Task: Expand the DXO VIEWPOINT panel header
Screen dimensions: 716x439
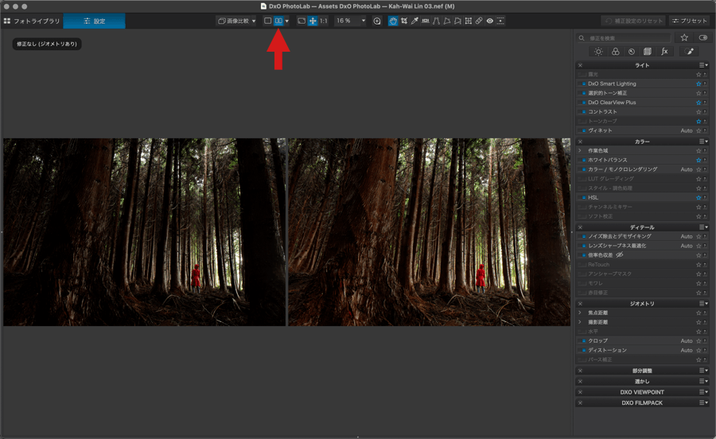Action: coord(642,392)
